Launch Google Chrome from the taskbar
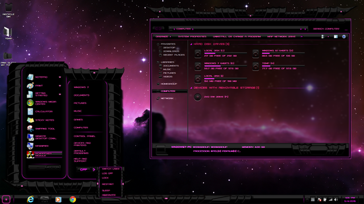364x204 pixels. pyautogui.click(x=73, y=199)
